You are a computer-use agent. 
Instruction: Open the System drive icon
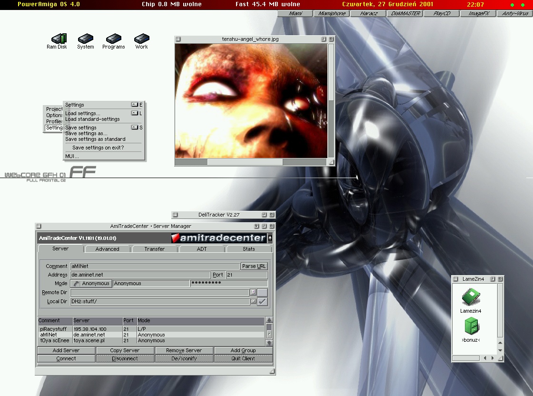(x=86, y=39)
